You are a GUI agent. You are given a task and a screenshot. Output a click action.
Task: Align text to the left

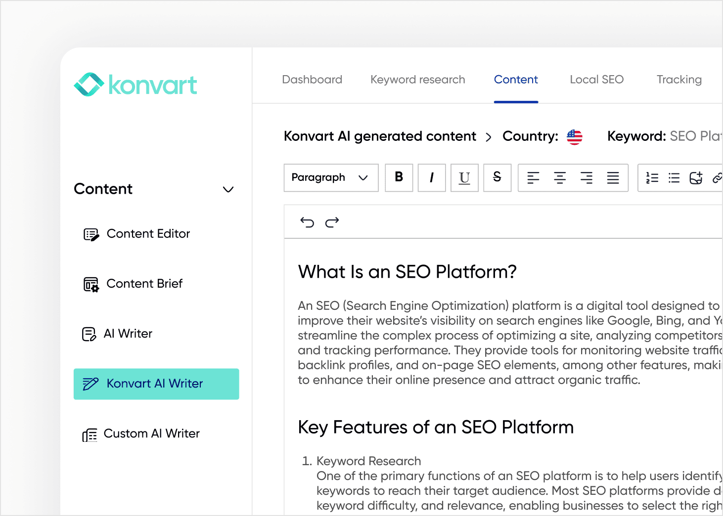pos(533,178)
